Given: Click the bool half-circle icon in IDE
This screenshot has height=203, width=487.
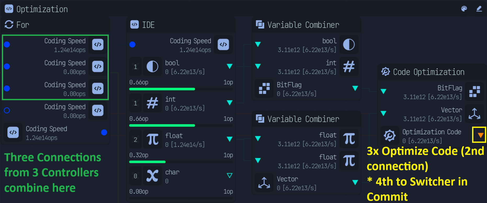Looking at the screenshot, I should 152,67.
